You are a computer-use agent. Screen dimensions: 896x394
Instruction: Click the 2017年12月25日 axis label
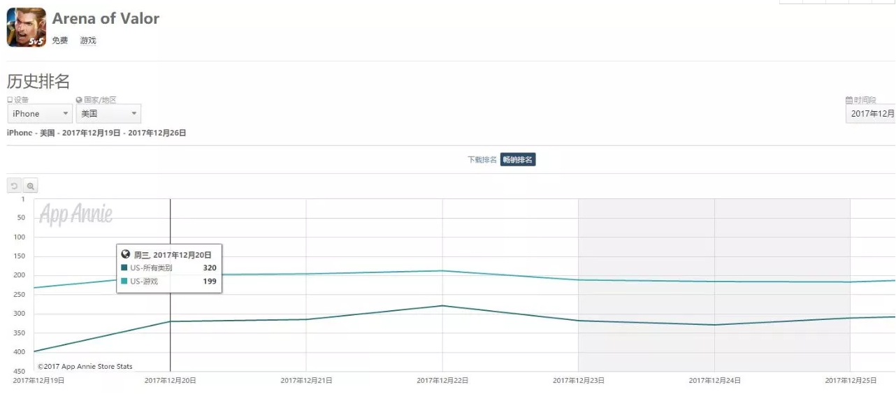click(851, 381)
